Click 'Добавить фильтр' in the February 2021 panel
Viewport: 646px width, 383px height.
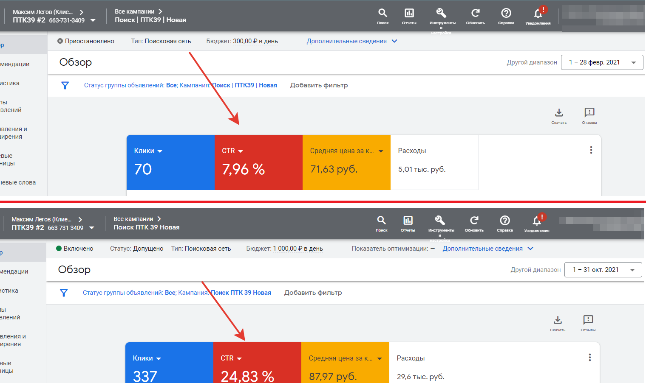pyautogui.click(x=319, y=85)
